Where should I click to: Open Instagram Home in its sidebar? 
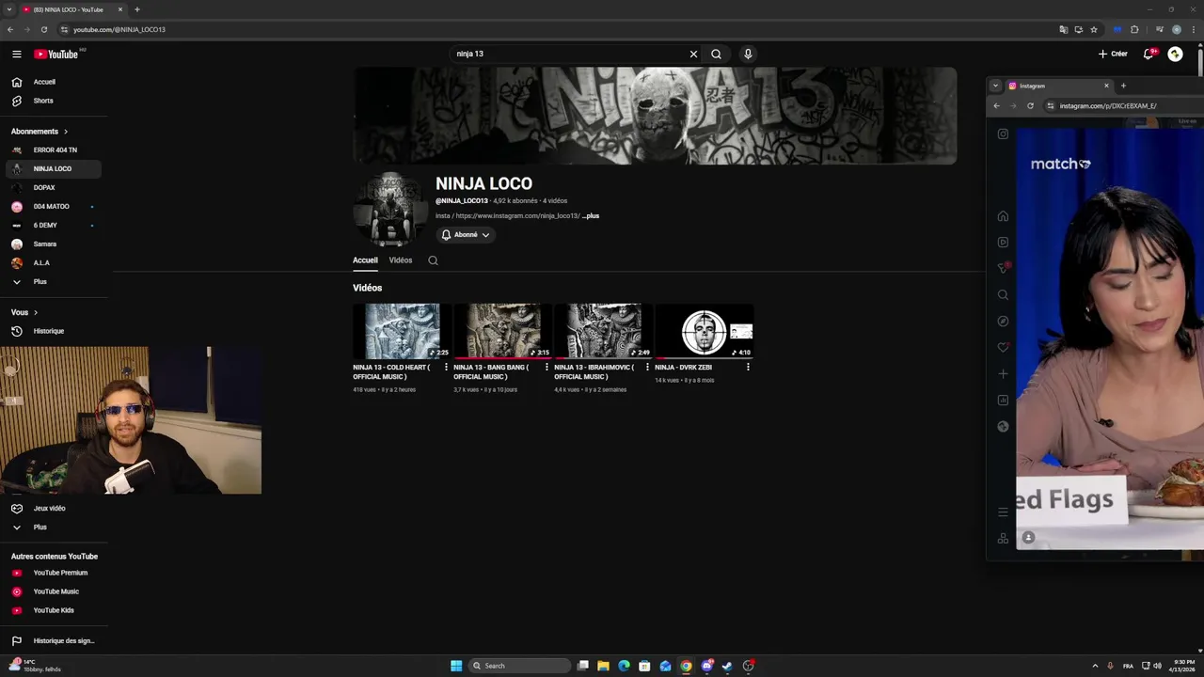(1003, 216)
